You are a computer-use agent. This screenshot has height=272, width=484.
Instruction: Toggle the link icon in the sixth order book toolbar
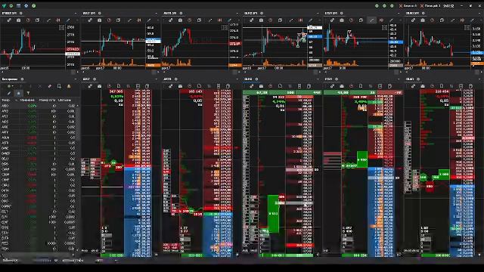[413, 86]
